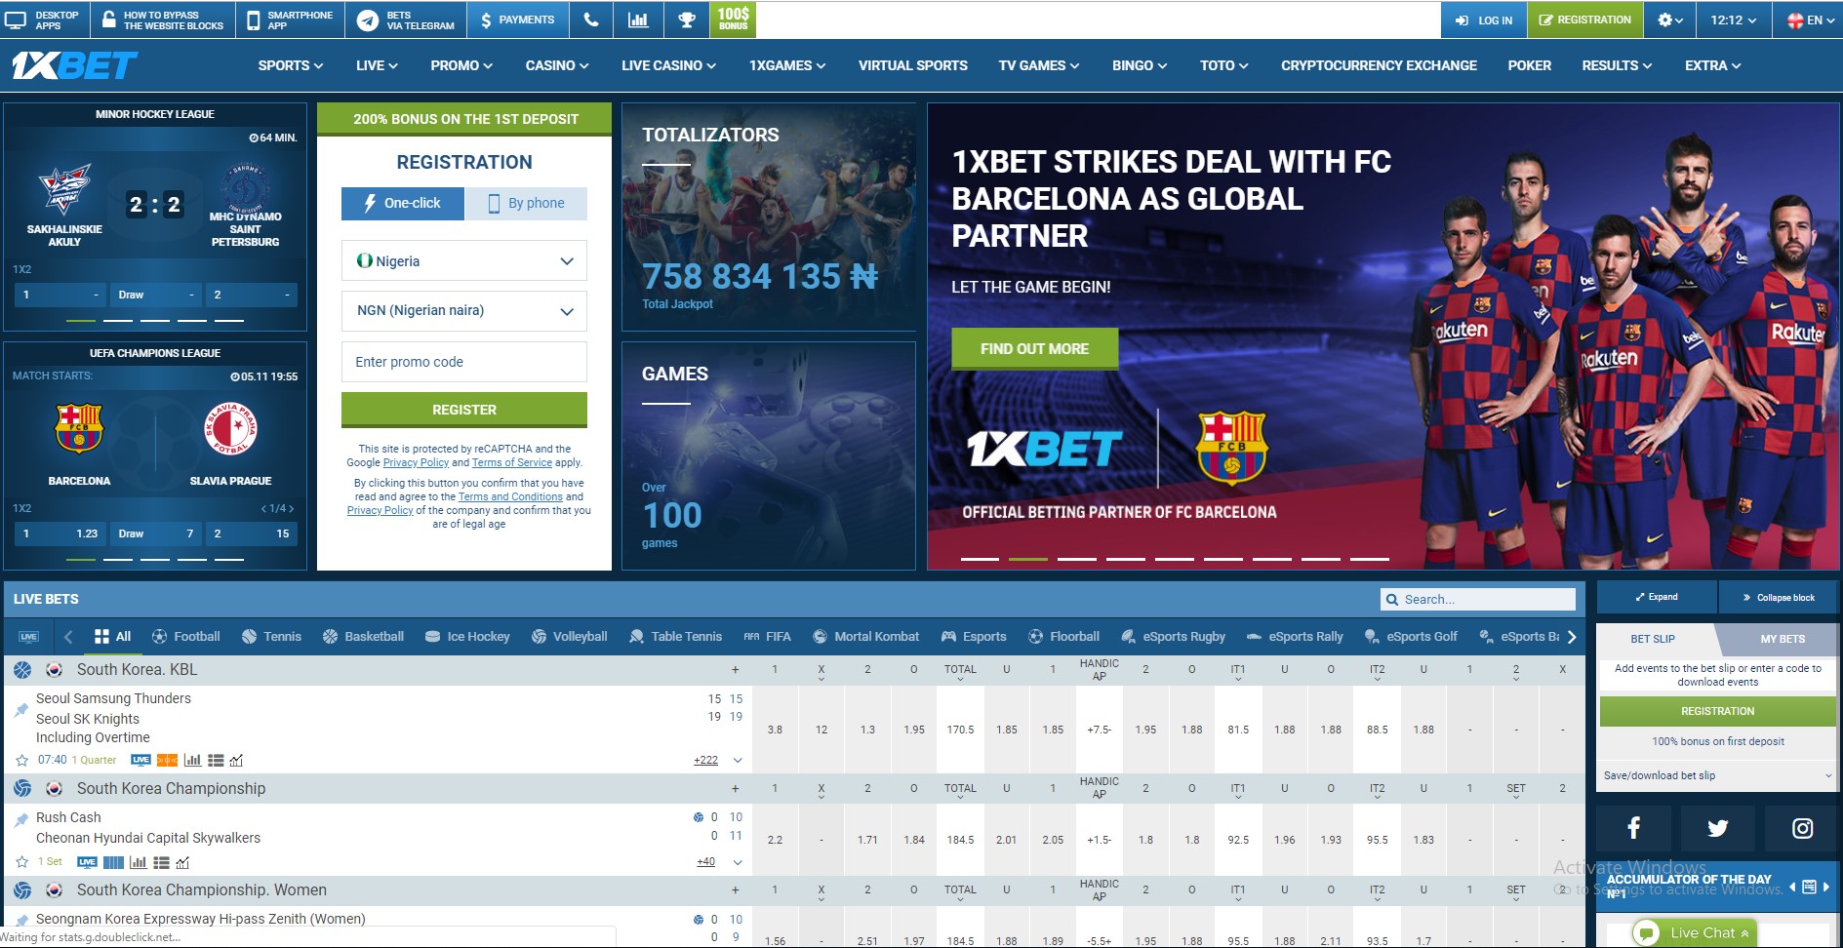This screenshot has width=1843, height=948.
Task: Open the settings gear menu
Action: click(1670, 20)
